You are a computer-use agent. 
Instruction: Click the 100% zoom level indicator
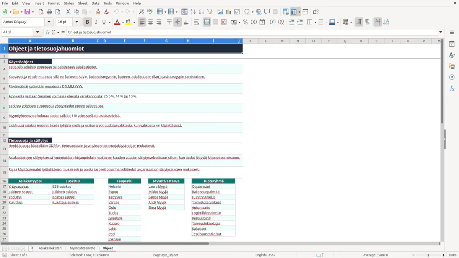(x=452, y=255)
